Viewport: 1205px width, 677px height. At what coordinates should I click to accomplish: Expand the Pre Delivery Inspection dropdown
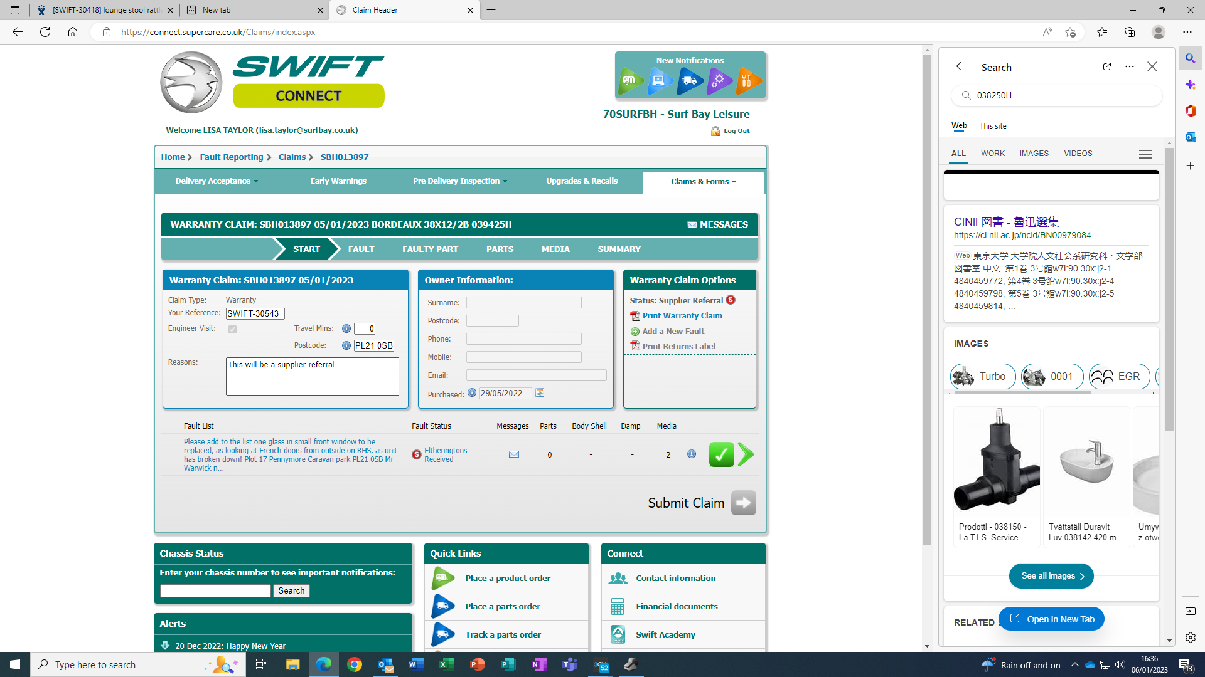pos(460,181)
